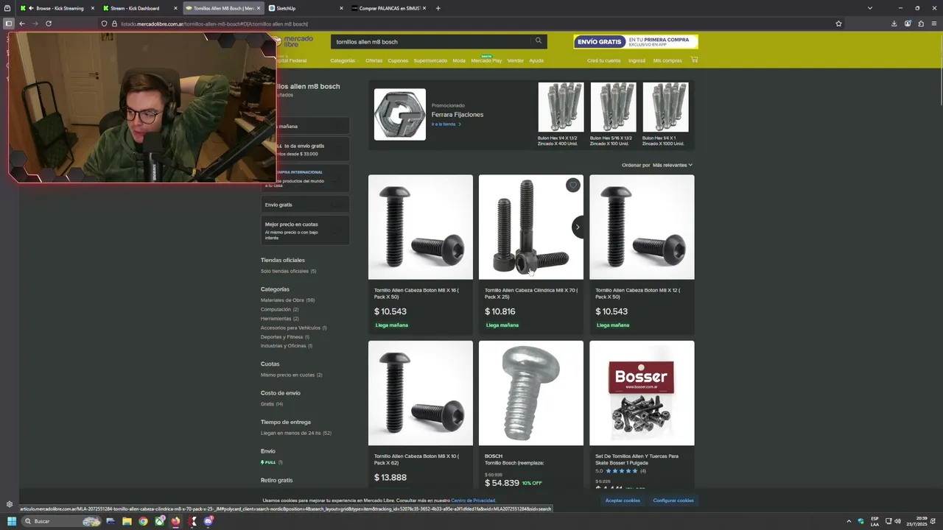Filter by Mismo precio en cuotas
Screen dimensions: 943x530
point(291,375)
